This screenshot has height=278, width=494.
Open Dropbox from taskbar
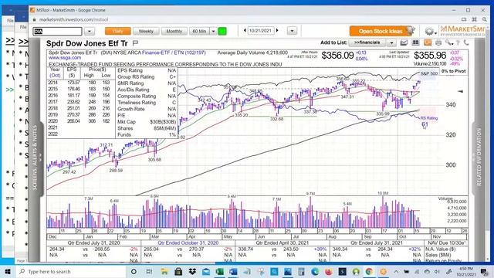point(192,271)
